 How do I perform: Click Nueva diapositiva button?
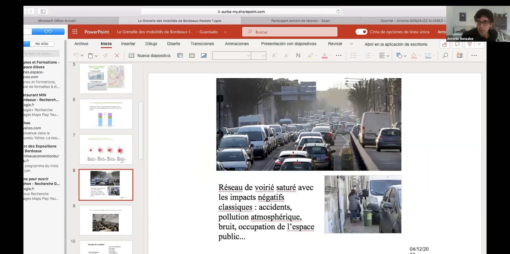click(150, 56)
